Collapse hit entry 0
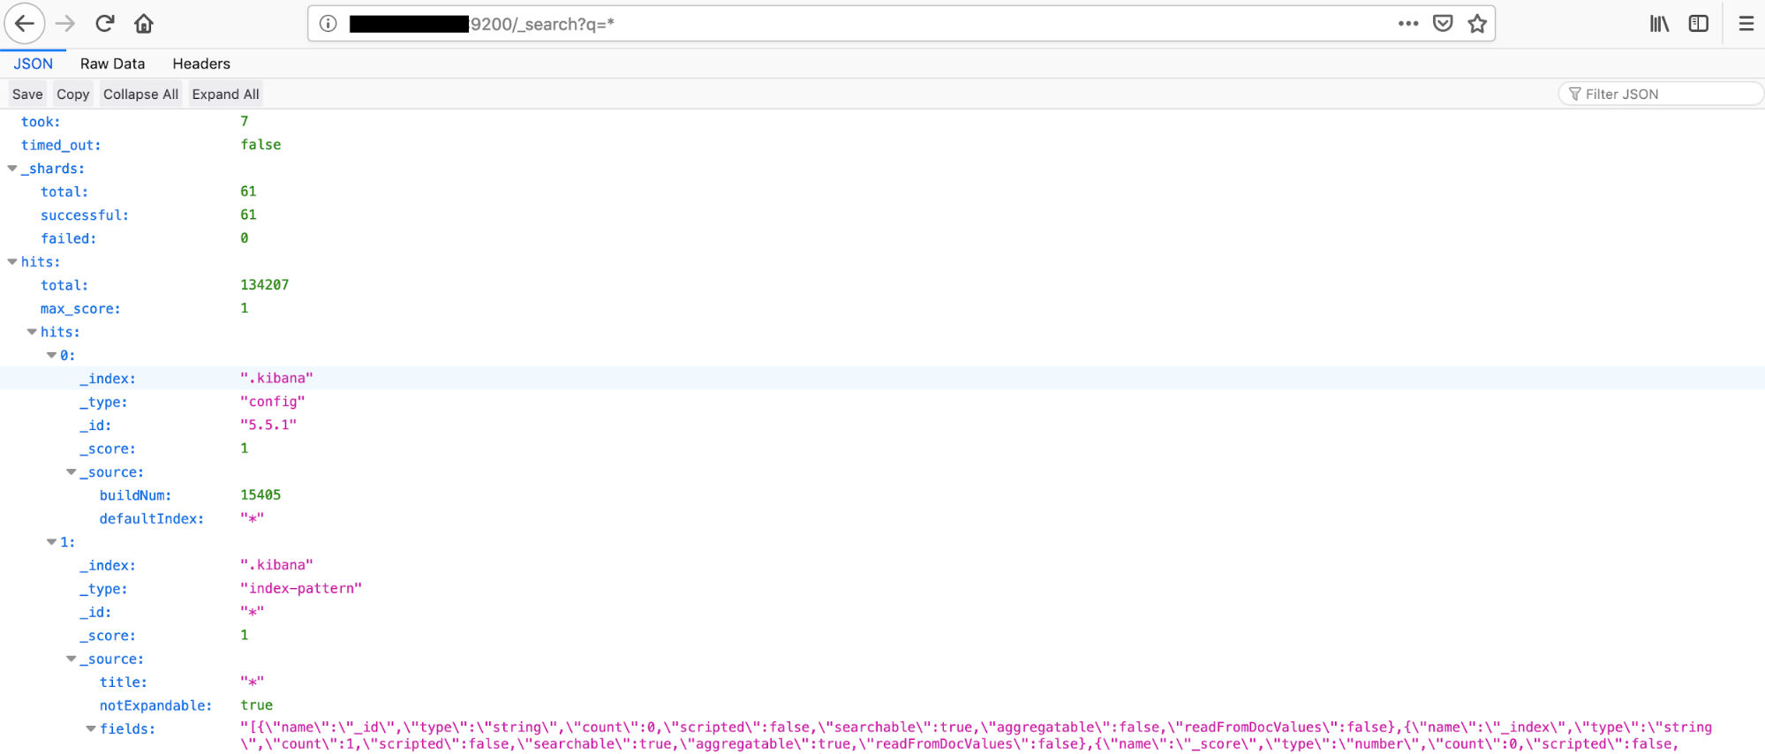The height and width of the screenshot is (754, 1765). 51,356
